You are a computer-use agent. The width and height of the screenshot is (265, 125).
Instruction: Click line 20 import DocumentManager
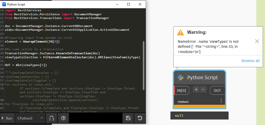click(53, 14)
